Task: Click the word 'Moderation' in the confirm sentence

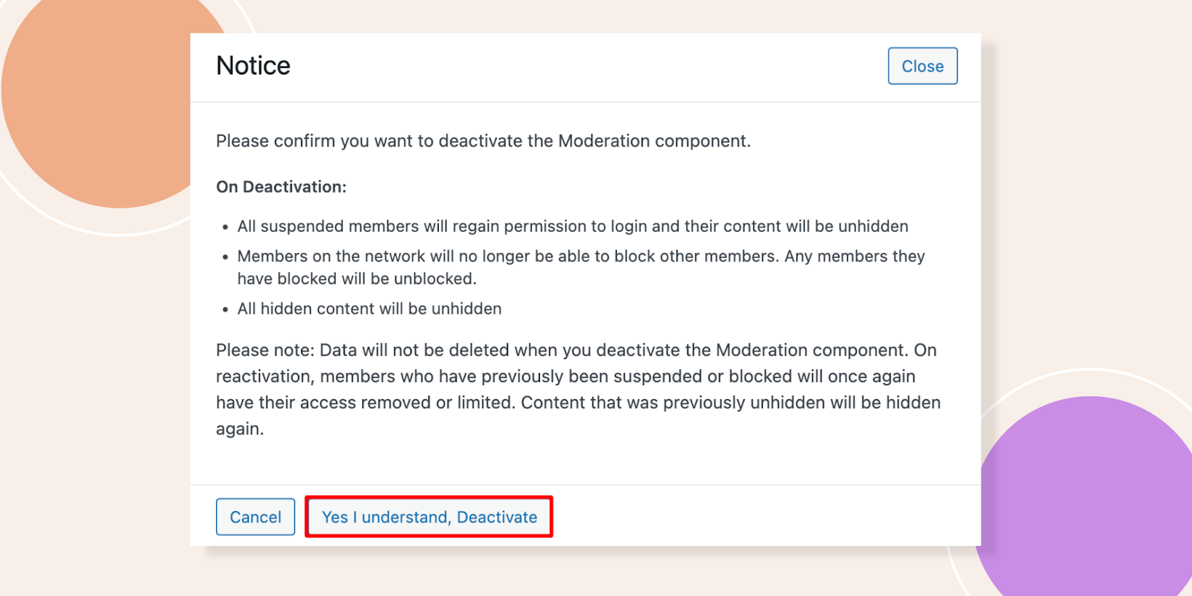Action: [604, 141]
